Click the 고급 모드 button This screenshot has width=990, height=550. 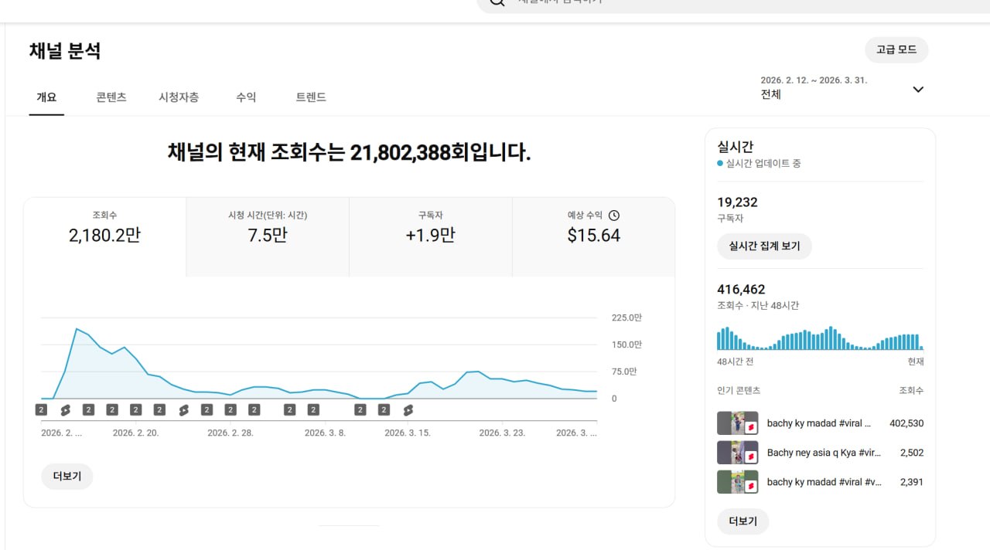896,49
